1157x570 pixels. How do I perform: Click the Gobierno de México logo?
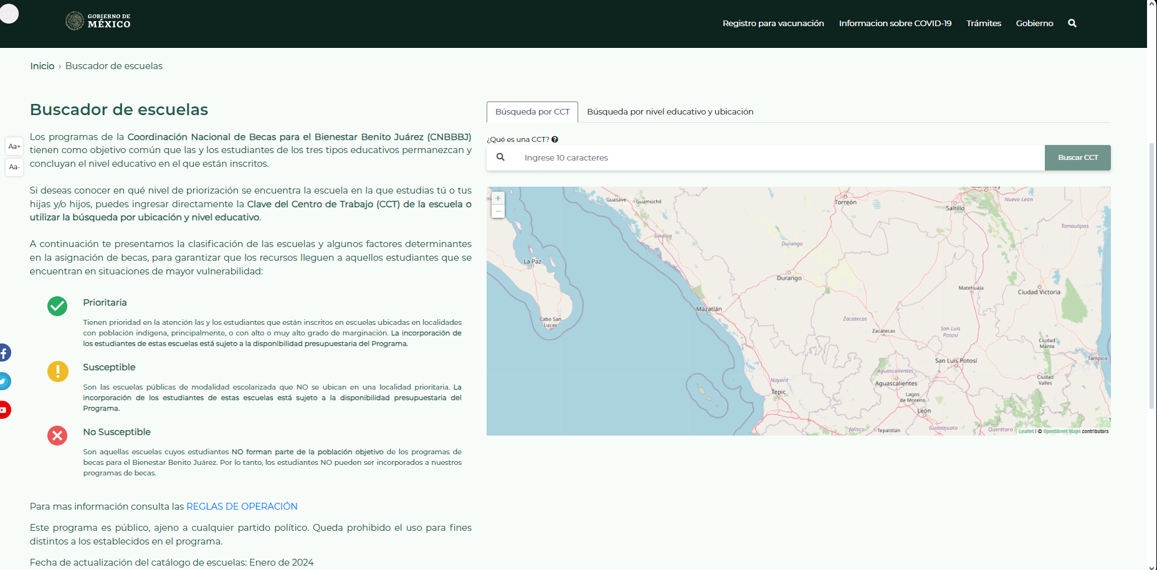98,21
